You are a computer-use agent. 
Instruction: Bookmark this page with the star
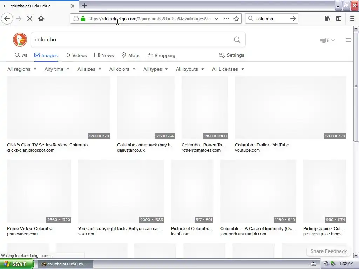[x=236, y=19]
